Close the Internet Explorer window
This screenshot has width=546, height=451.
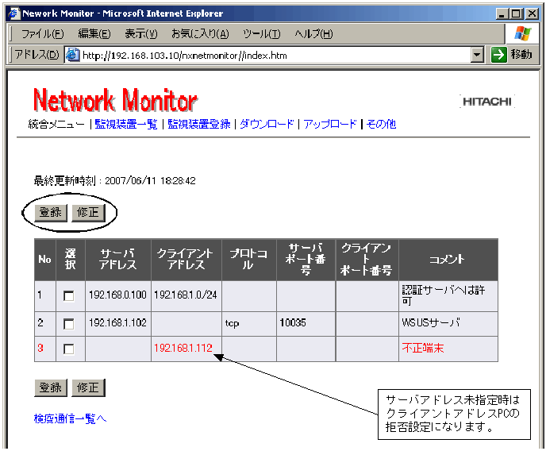coord(532,14)
